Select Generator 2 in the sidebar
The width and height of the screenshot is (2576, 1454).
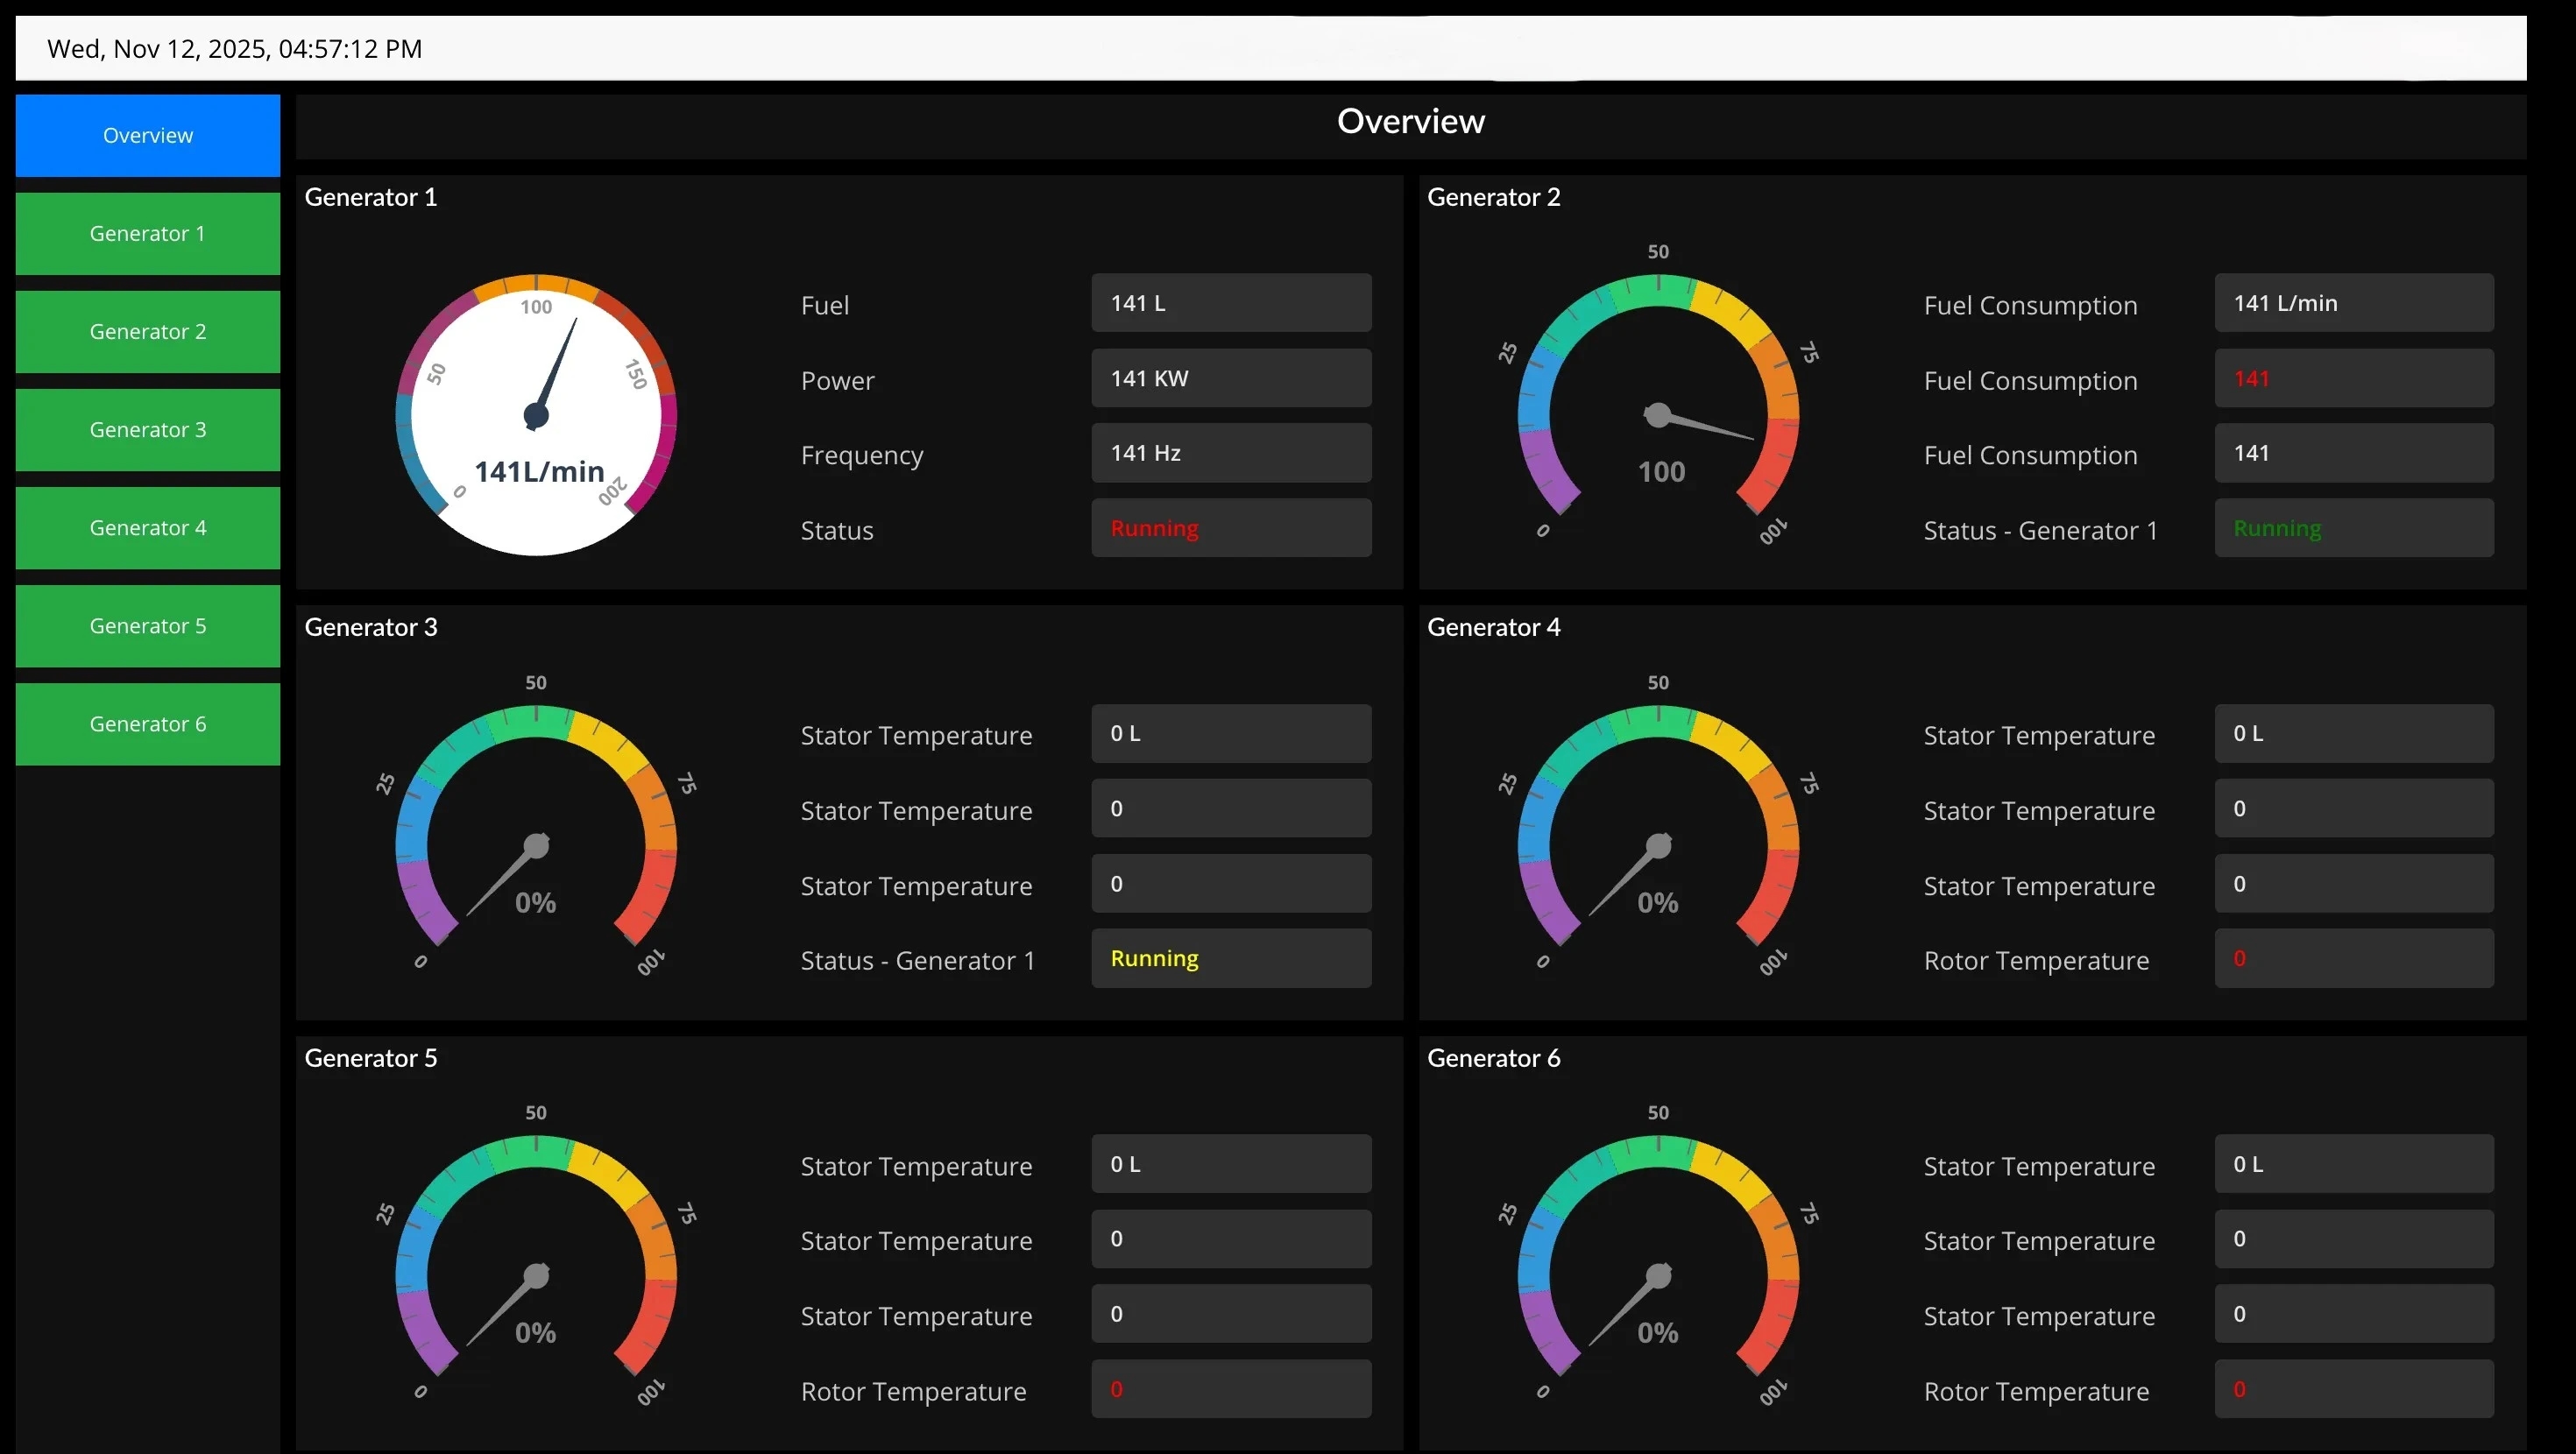(146, 331)
